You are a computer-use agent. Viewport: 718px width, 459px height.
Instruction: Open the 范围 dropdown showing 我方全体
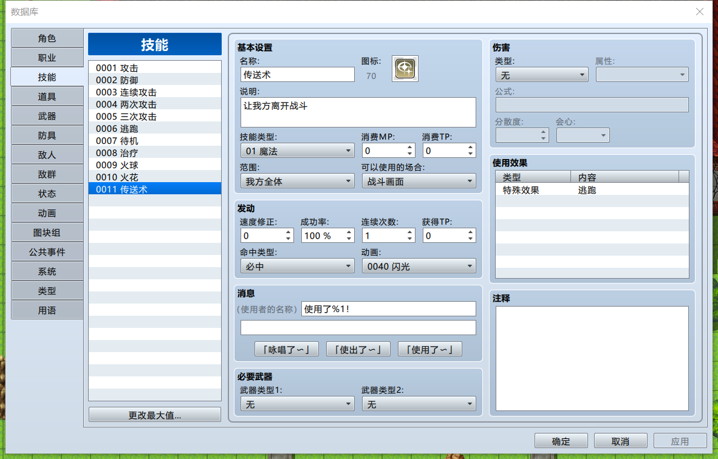[298, 181]
